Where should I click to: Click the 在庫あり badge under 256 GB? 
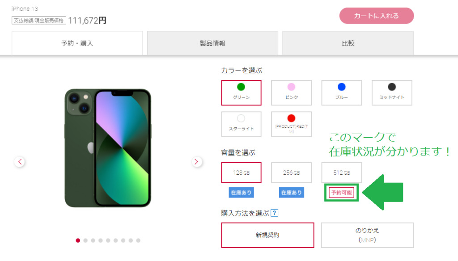pyautogui.click(x=291, y=193)
